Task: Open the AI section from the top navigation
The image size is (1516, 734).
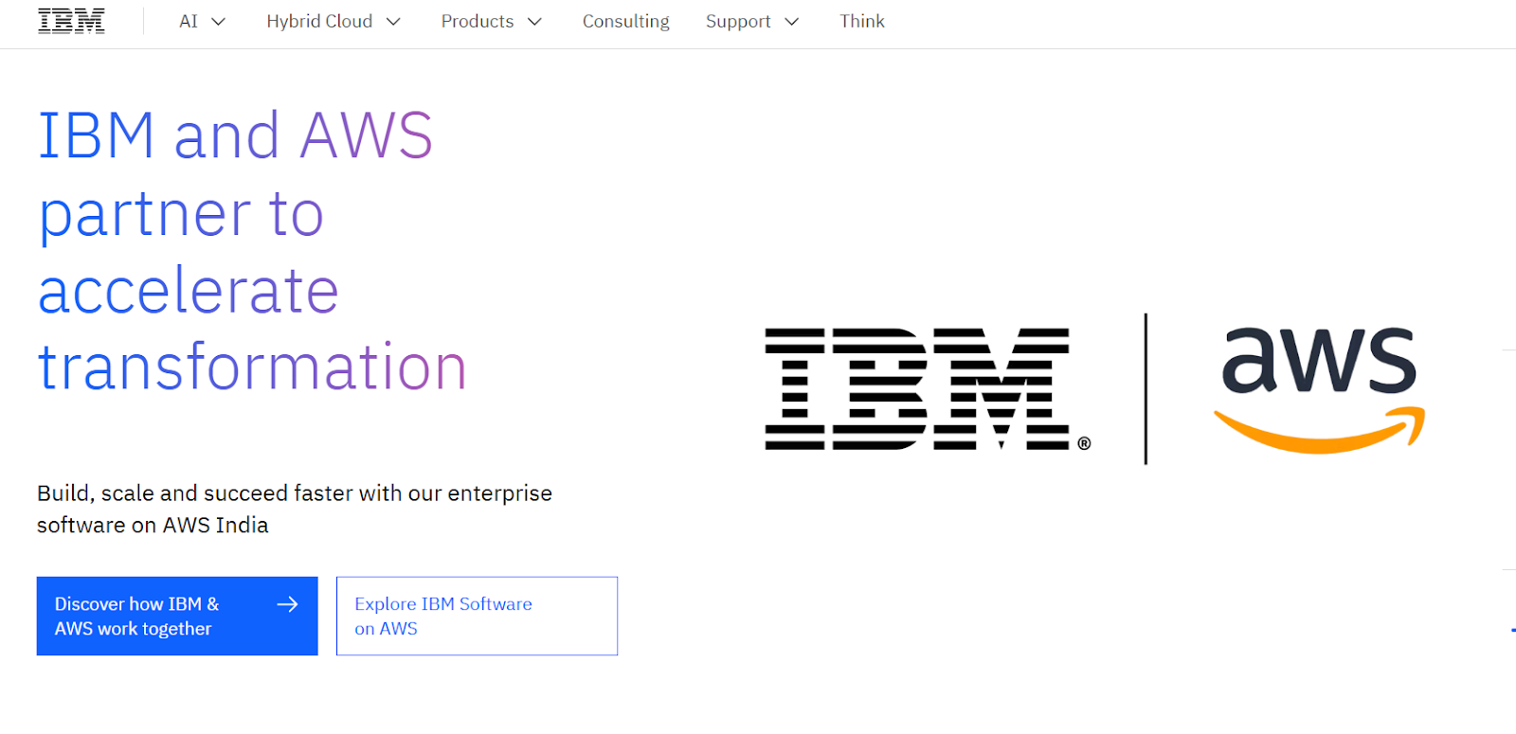Action: tap(189, 21)
